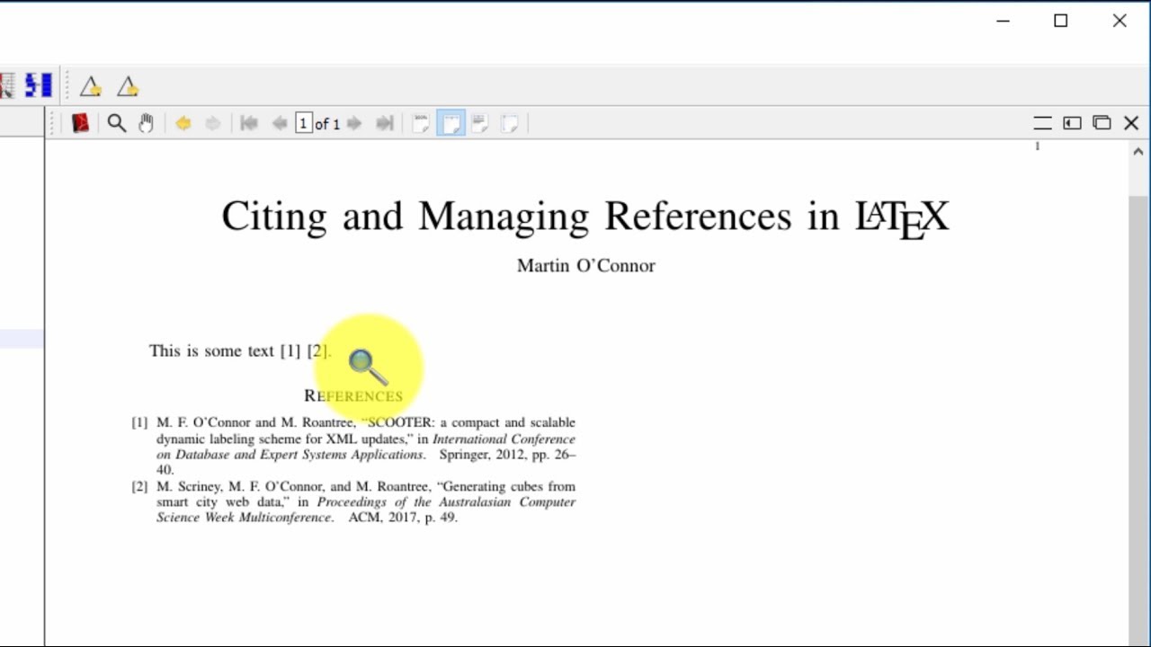Choose the fit-to-window page icon
The image size is (1151, 647).
(x=509, y=123)
